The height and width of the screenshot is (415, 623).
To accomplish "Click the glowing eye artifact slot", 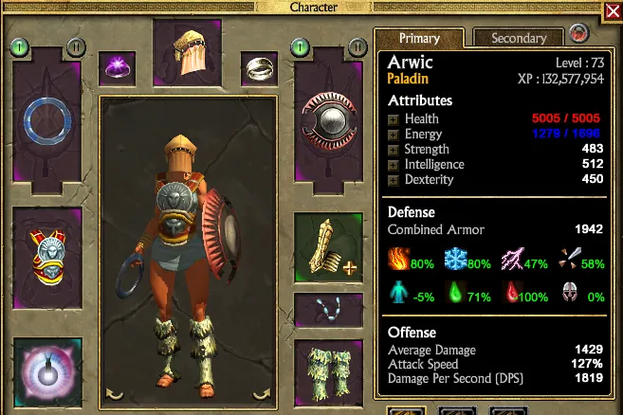I will 47,372.
